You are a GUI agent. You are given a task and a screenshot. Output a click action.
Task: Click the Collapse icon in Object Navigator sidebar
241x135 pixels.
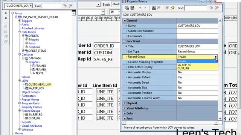[6, 31]
